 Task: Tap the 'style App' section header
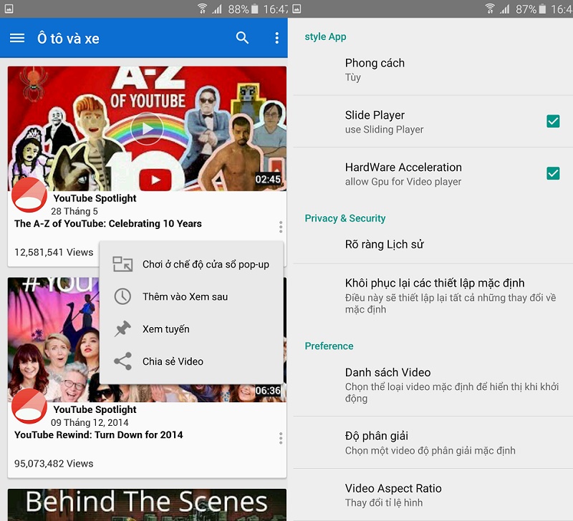[x=325, y=37]
